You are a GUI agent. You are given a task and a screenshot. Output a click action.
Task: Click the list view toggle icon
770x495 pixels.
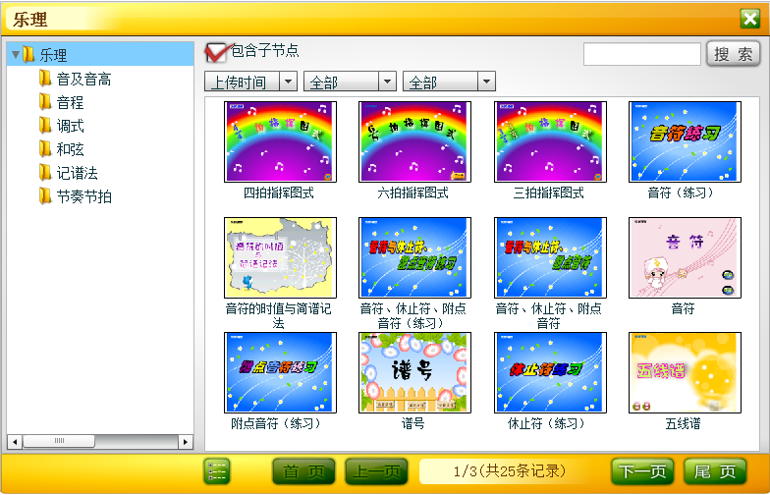tap(216, 471)
